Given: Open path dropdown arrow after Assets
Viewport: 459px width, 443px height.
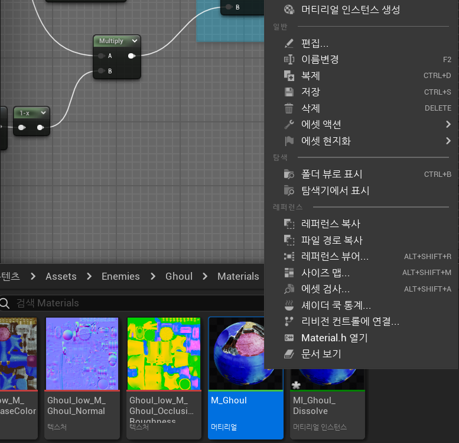Looking at the screenshot, I should 89,276.
